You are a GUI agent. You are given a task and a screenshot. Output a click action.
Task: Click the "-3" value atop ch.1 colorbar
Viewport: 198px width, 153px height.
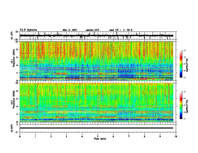tap(184, 50)
